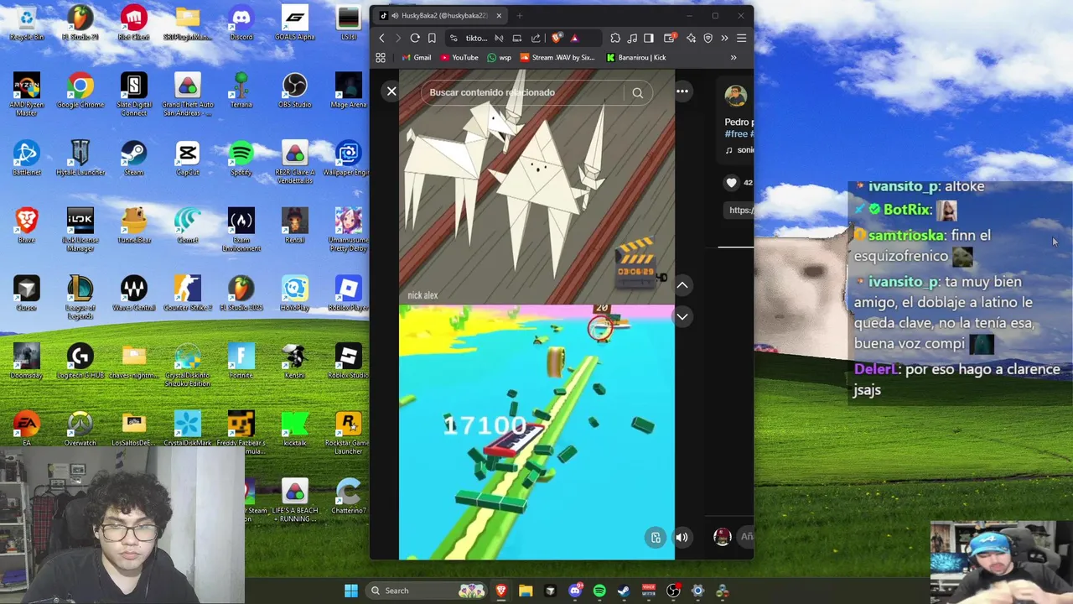Open Terraria desktop shortcut
This screenshot has width=1073, height=604.
tap(241, 91)
